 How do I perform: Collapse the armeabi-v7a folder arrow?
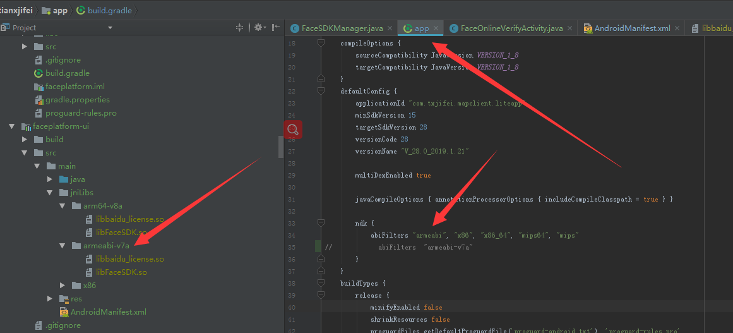[62, 246]
